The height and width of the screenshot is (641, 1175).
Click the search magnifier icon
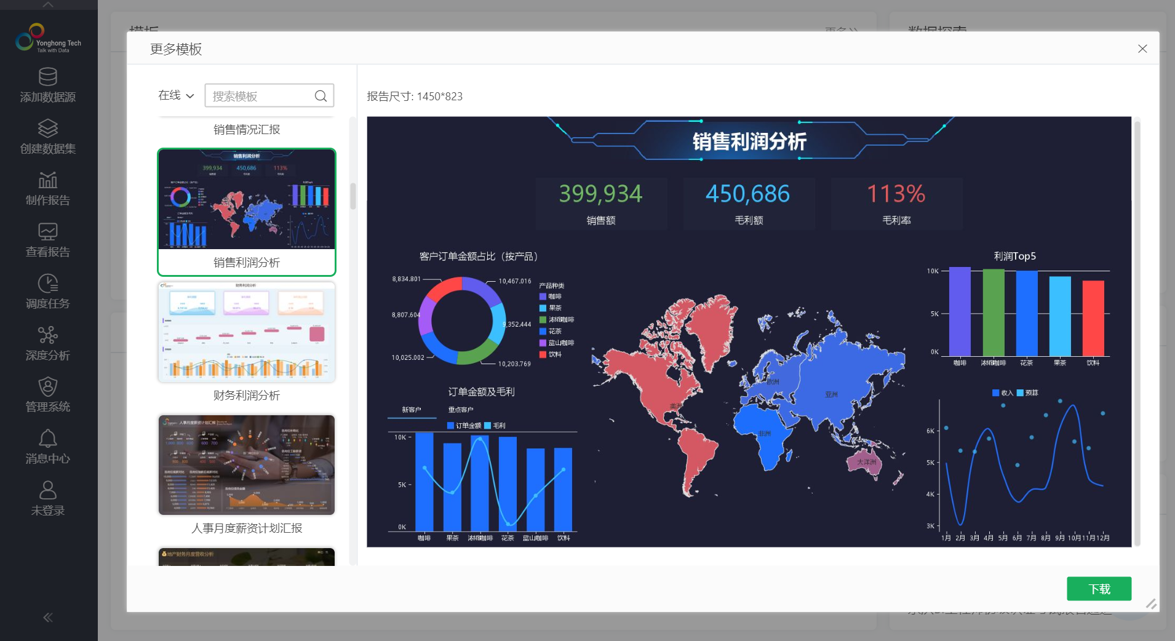321,96
